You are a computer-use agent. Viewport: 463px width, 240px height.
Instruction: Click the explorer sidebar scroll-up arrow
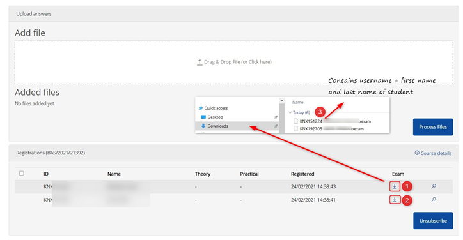(x=281, y=101)
